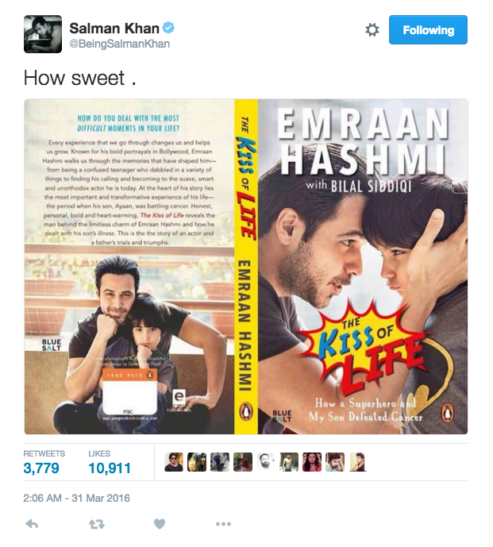Open the third liker avatar

click(220, 462)
